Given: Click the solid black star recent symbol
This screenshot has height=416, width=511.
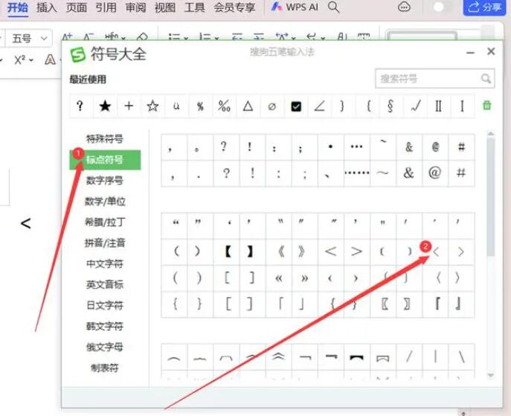Looking at the screenshot, I should click(105, 106).
